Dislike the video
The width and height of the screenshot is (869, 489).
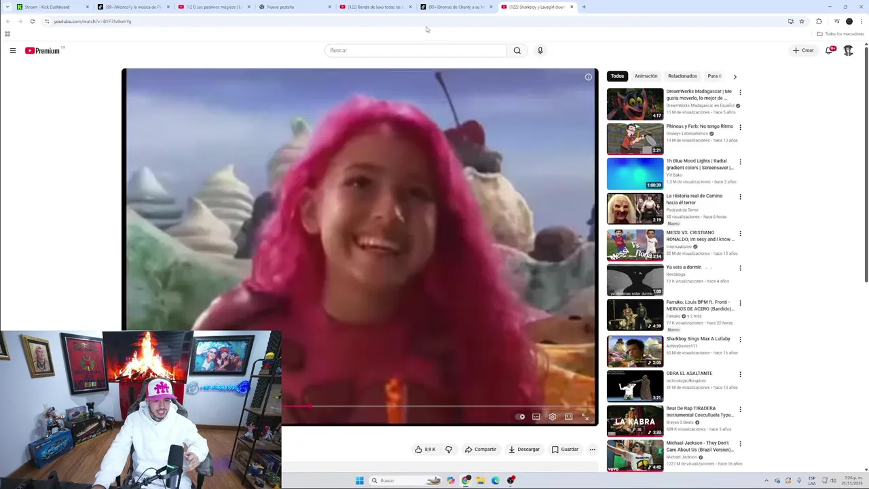point(449,450)
